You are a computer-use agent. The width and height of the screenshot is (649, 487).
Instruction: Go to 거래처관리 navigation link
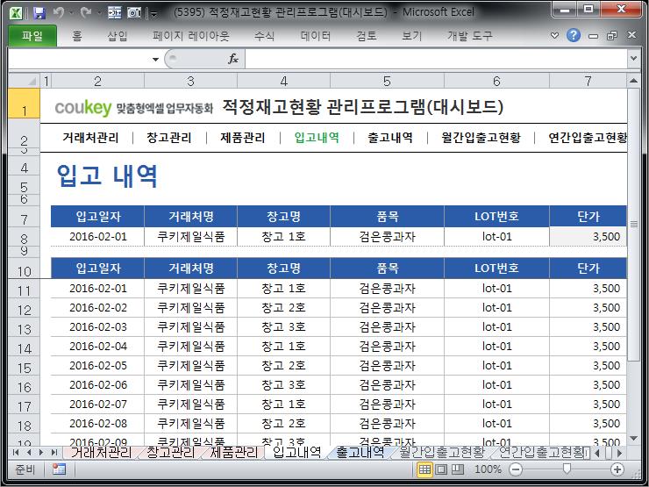click(90, 138)
